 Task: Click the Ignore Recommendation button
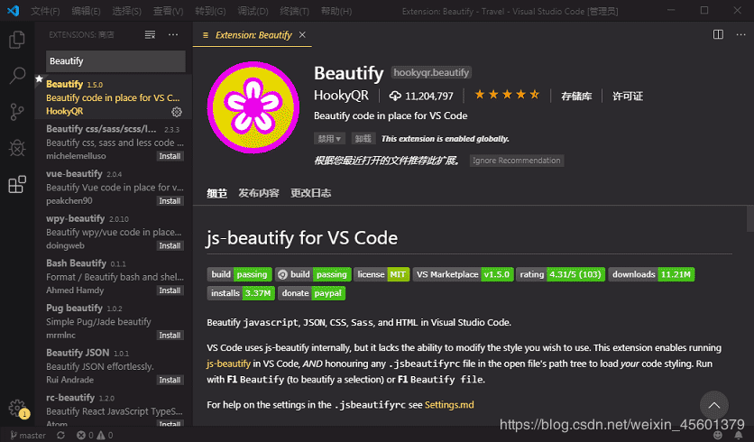(x=517, y=161)
